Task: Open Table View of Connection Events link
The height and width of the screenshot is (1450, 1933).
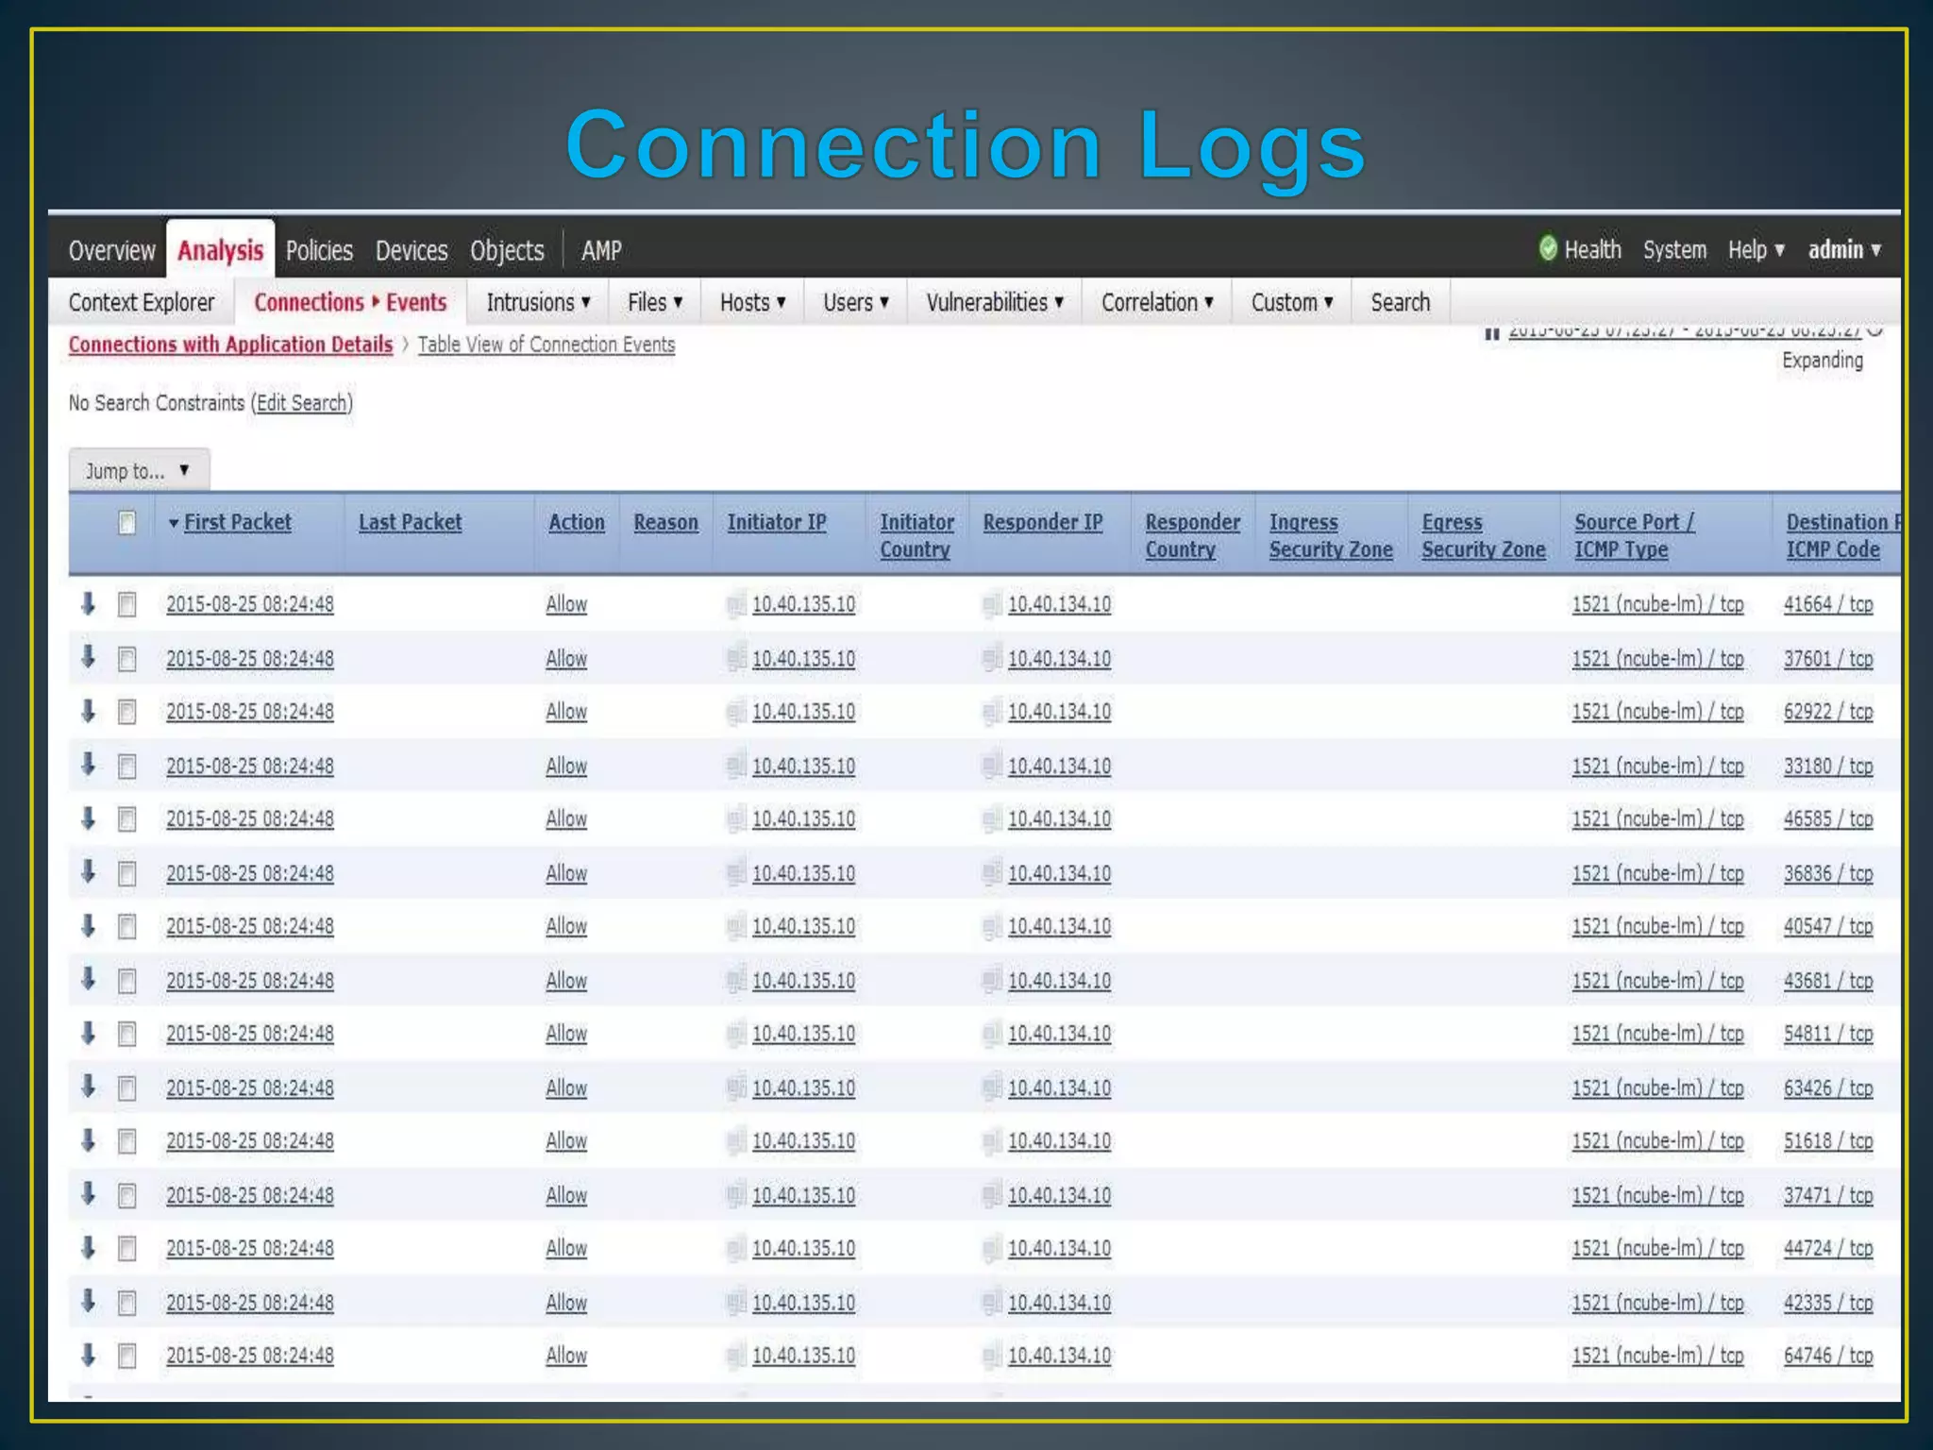Action: tap(546, 345)
